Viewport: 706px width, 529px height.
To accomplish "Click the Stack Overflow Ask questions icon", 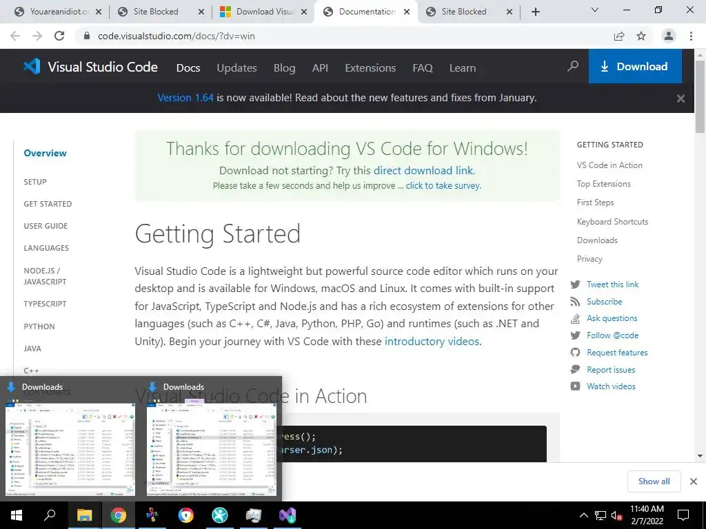I will point(575,318).
